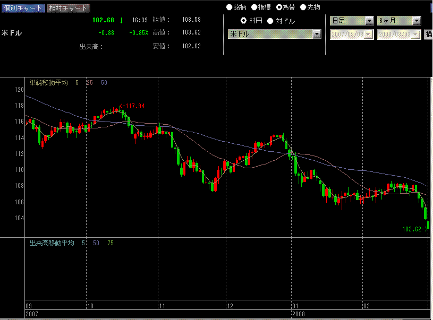Pick the 対円 radio option
This screenshot has width=433, height=320.
[244, 21]
